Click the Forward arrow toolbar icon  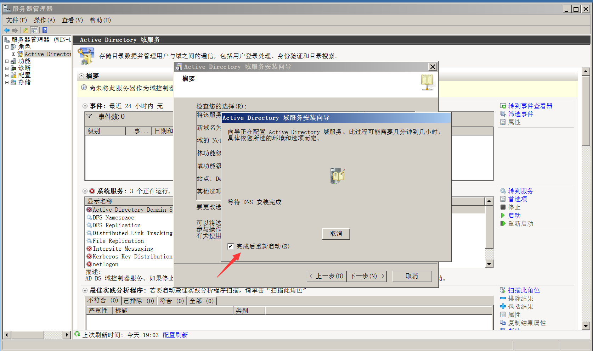15,30
